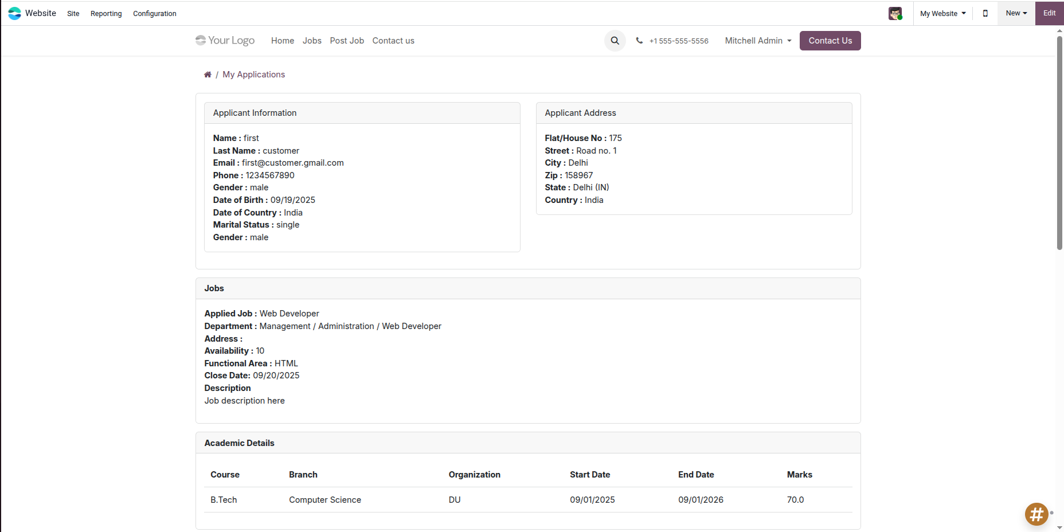This screenshot has height=532, width=1064.
Task: Open the Configuration menu
Action: tap(155, 14)
